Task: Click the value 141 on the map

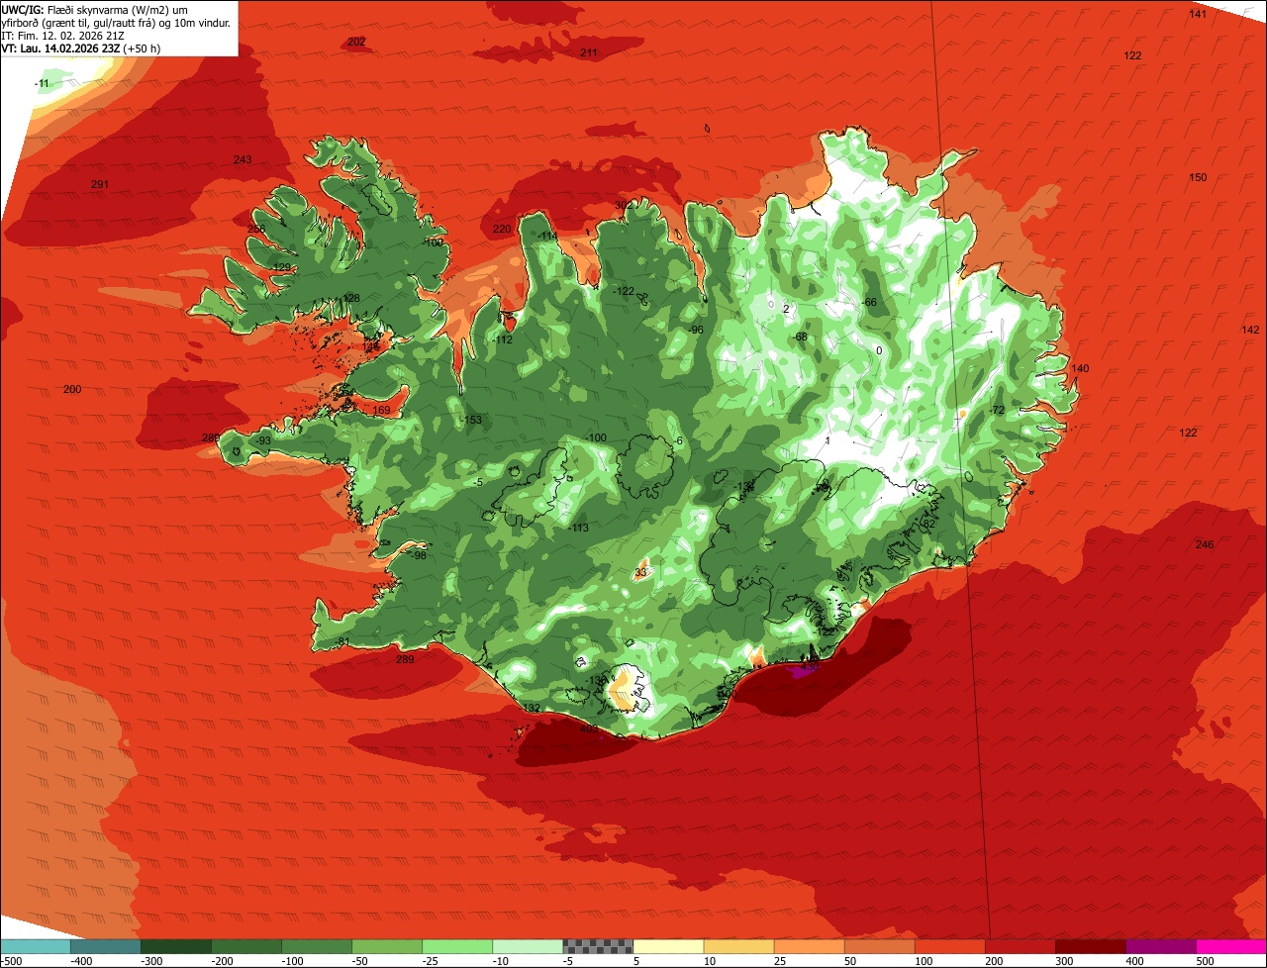Action: pos(1198,14)
